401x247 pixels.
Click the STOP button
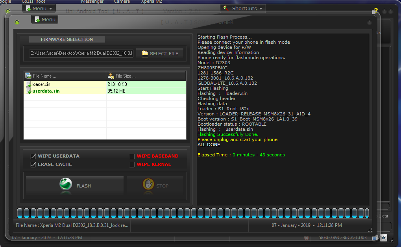pyautogui.click(x=155, y=186)
